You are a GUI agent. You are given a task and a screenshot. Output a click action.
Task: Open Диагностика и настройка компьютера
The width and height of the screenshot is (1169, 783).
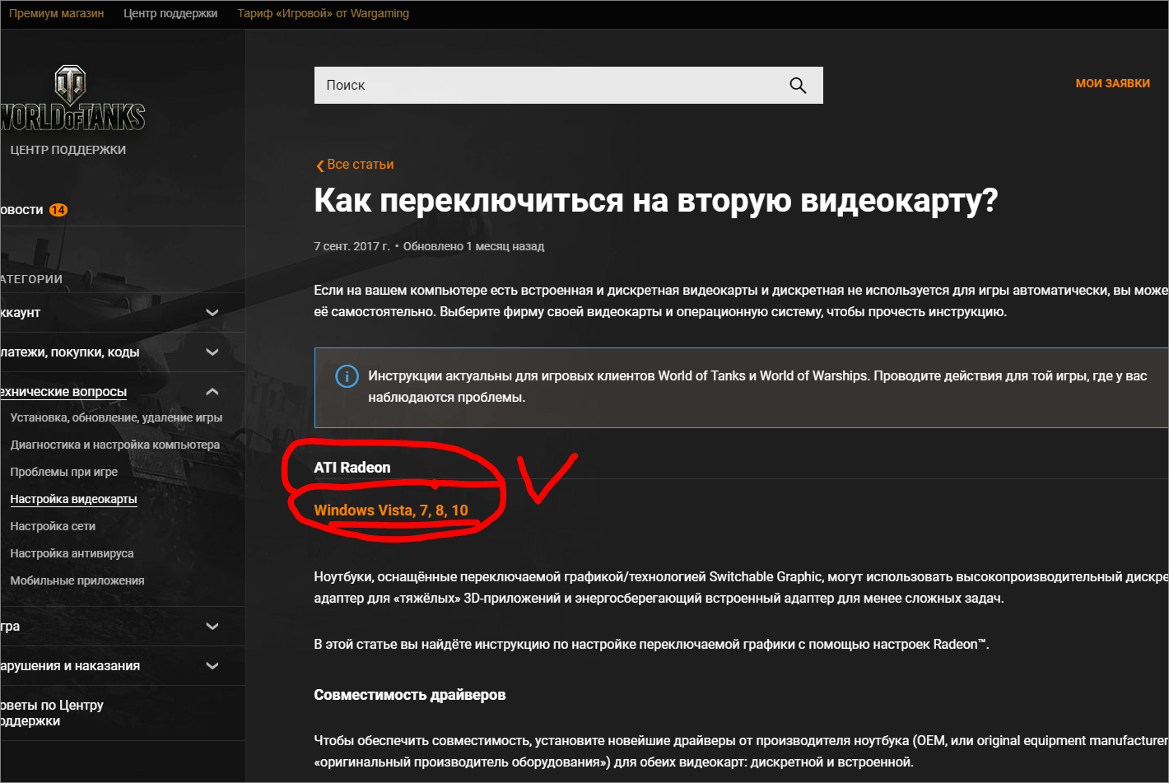114,445
